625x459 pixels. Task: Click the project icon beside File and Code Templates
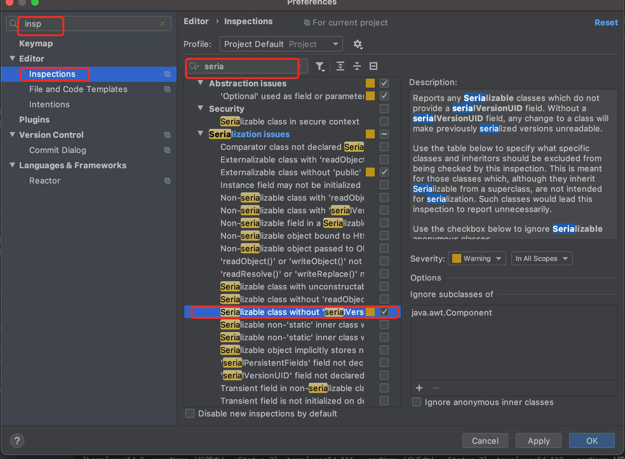click(x=167, y=89)
